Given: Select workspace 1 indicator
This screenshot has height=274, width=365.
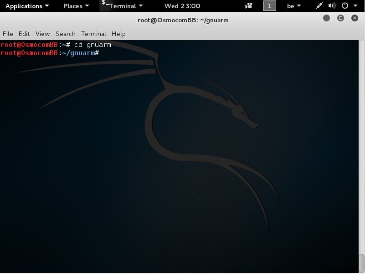Looking at the screenshot, I should click(x=270, y=6).
